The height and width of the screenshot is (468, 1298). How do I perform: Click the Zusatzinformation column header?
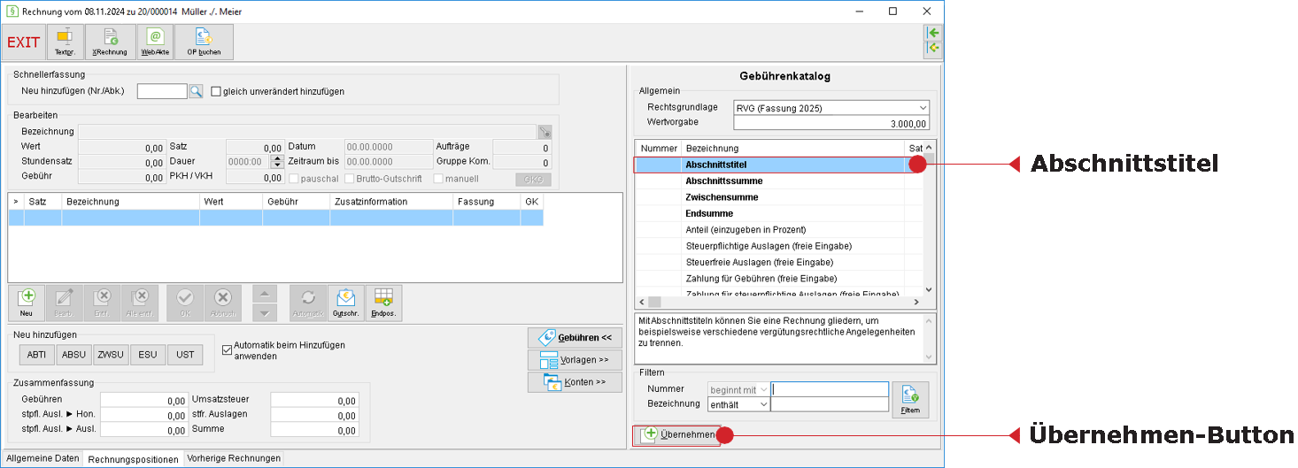tap(390, 202)
